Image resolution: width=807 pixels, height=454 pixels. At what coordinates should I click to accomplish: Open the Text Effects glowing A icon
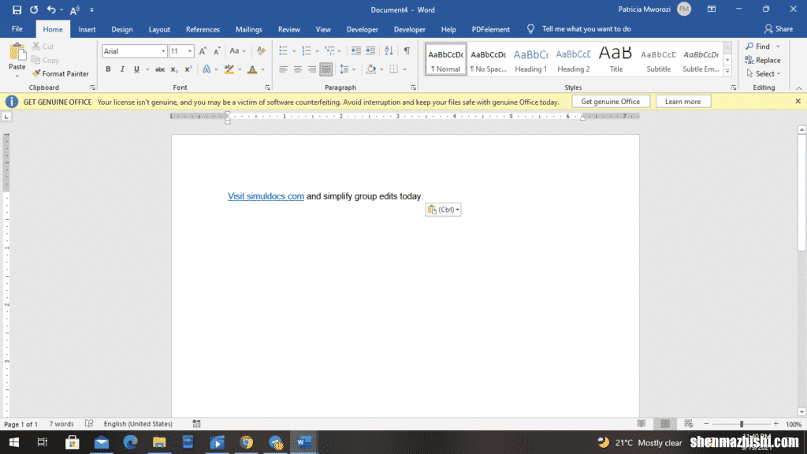tap(206, 69)
